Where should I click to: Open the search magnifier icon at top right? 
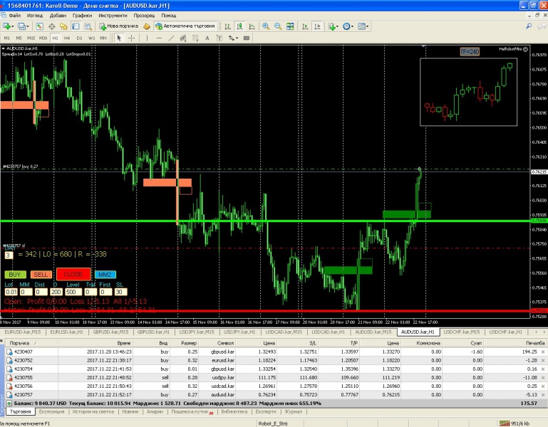click(x=529, y=26)
